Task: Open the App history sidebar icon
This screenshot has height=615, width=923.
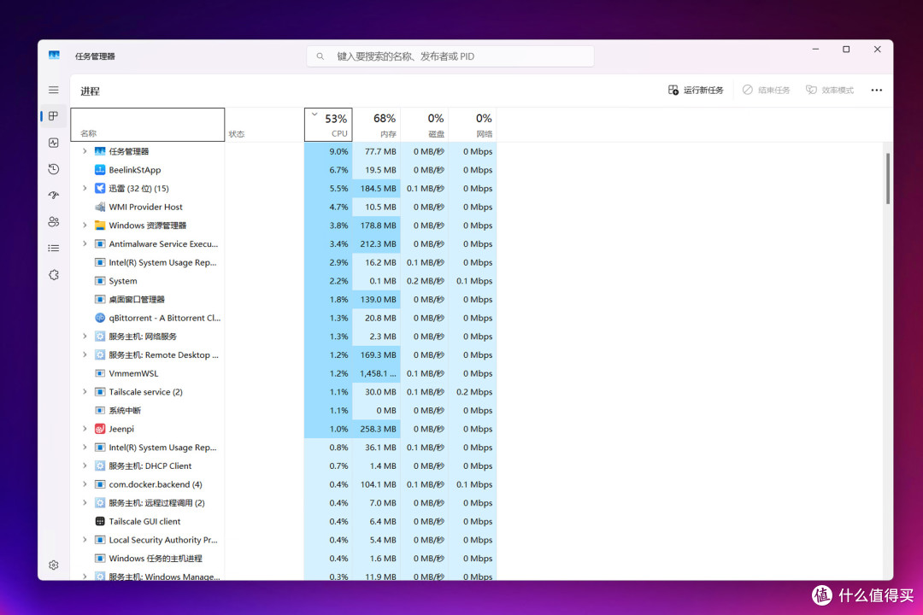Action: 54,169
